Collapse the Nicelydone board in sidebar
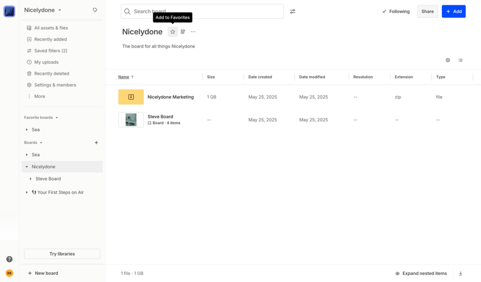This screenshot has height=282, width=481. tap(26, 167)
